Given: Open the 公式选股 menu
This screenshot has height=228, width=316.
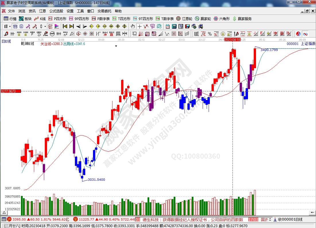Looking at the screenshot, I should click(x=56, y=11).
